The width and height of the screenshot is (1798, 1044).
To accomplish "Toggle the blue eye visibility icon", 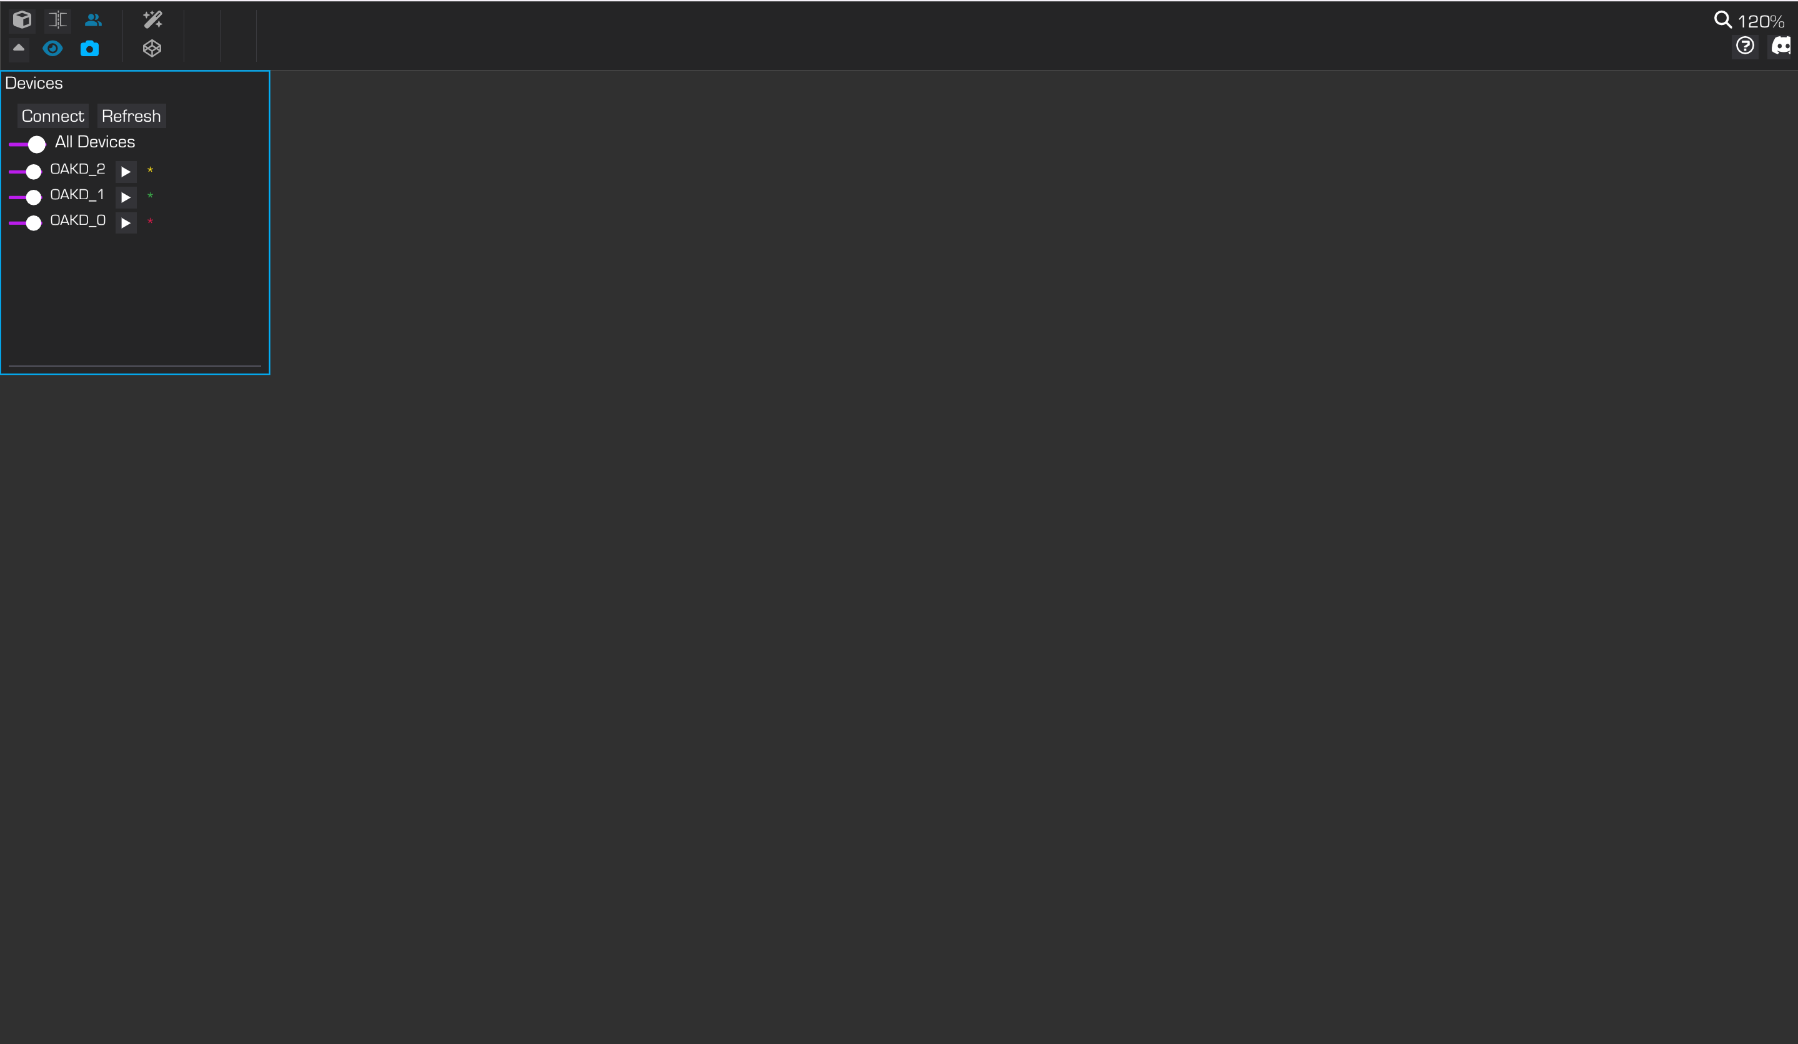I will point(53,49).
